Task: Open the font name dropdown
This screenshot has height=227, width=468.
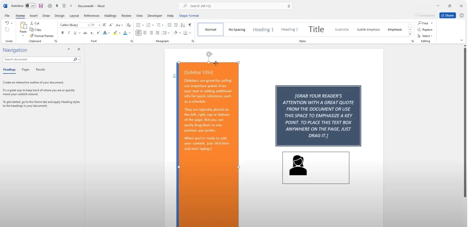Action: click(x=88, y=25)
